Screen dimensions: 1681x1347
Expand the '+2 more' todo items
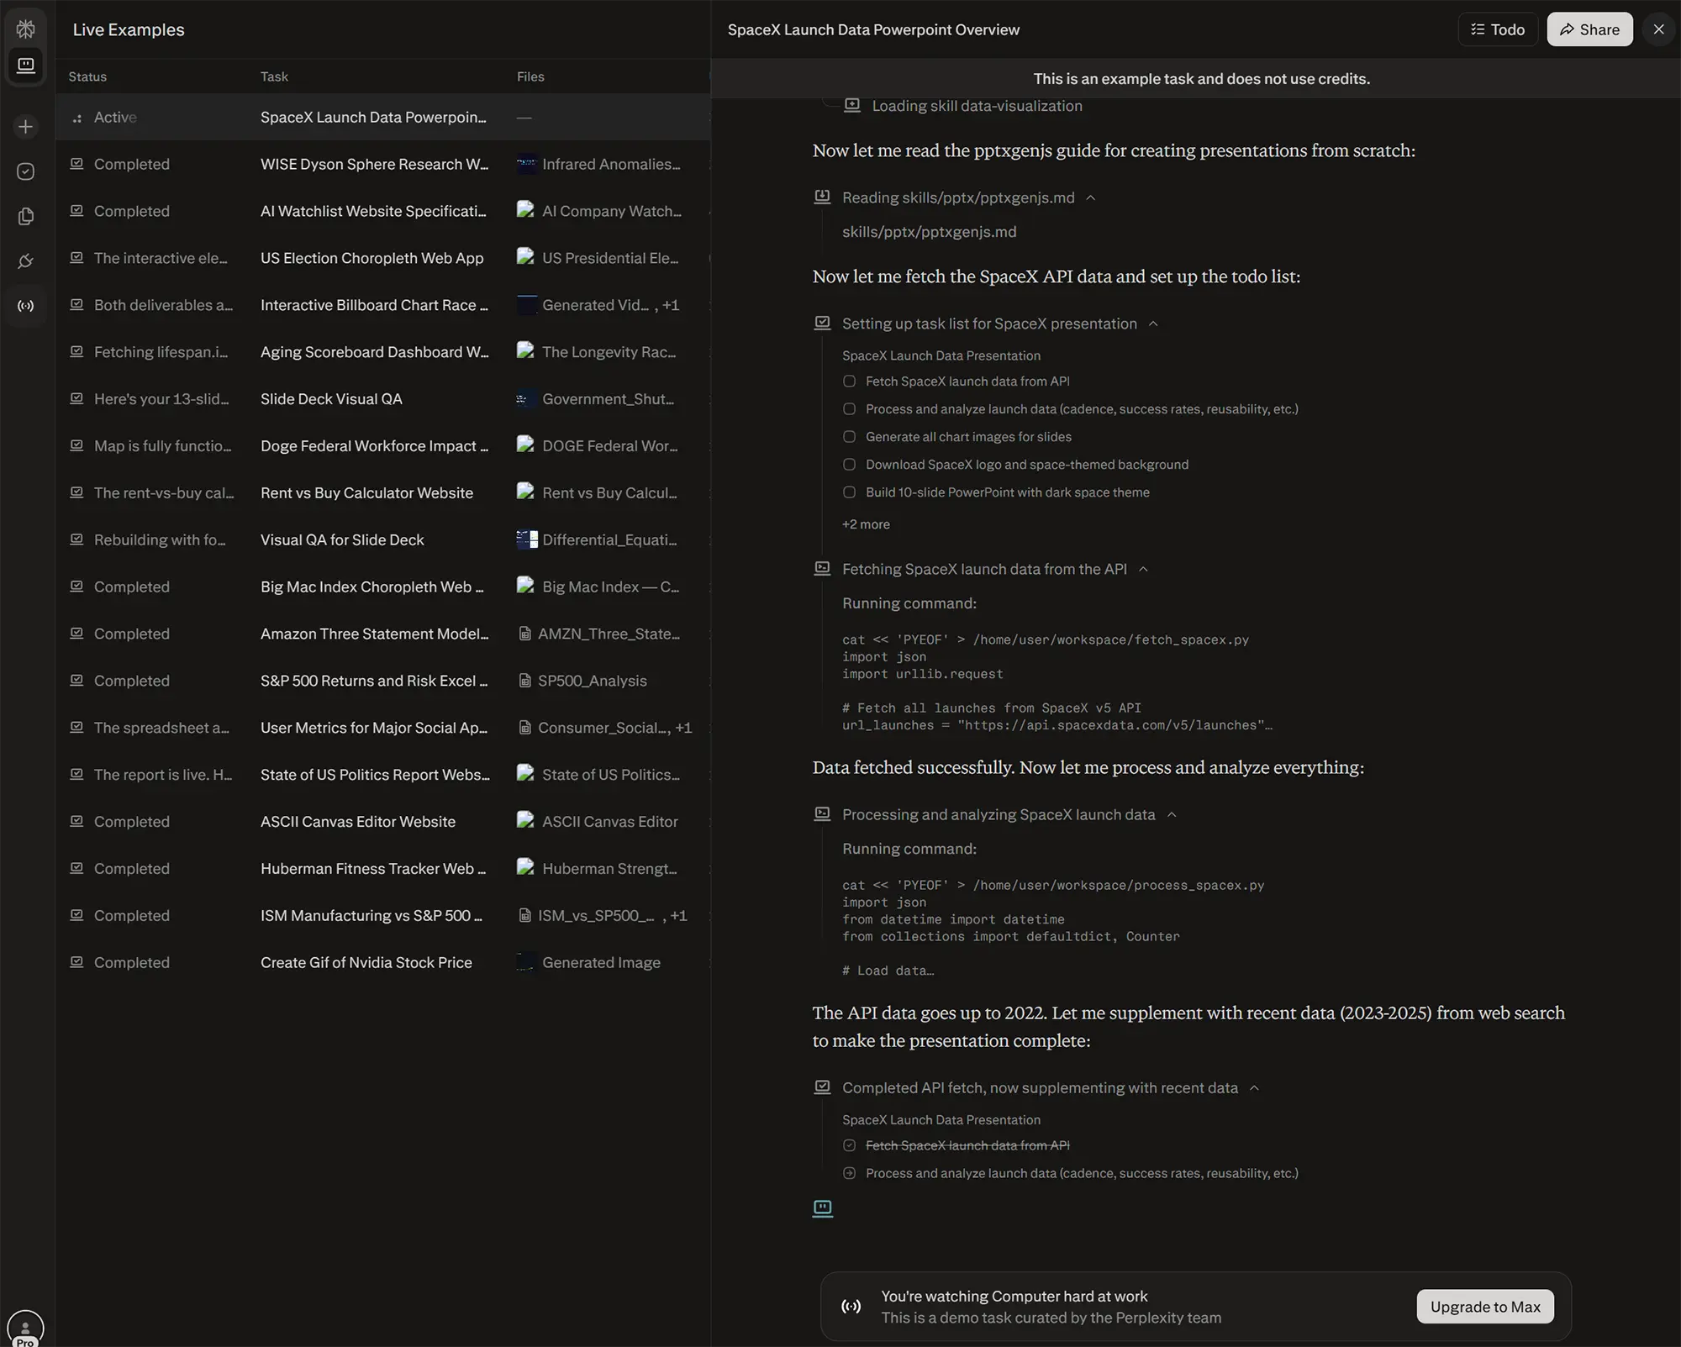(866, 524)
